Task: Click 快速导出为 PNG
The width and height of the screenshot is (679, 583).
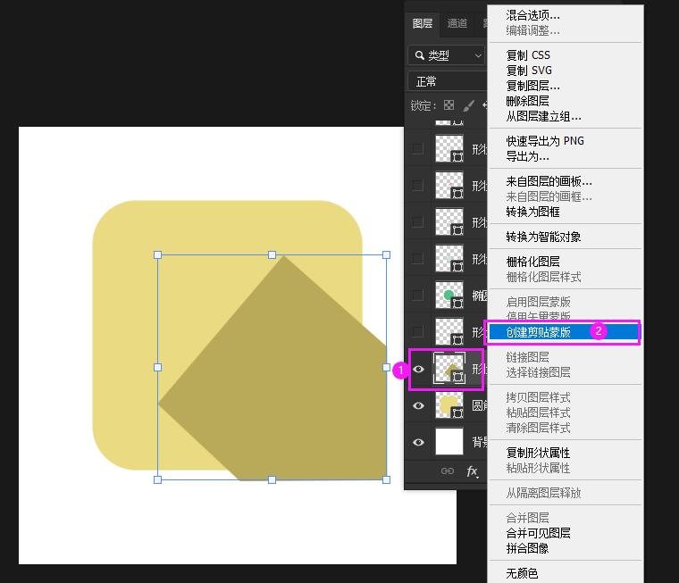Action: pyautogui.click(x=545, y=141)
